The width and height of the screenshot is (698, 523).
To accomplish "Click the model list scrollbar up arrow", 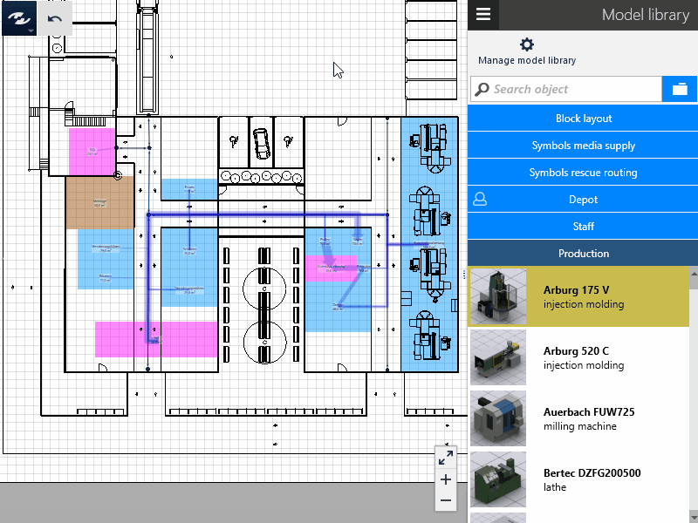I will click(x=694, y=274).
